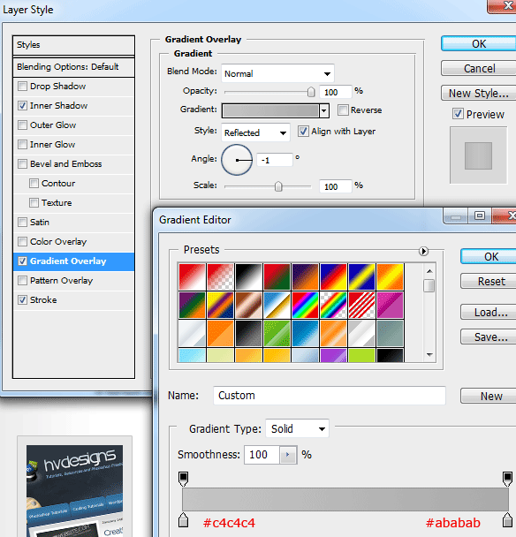Adjust the Opacity slider handle
Viewport: 516px width, 537px height.
click(311, 92)
